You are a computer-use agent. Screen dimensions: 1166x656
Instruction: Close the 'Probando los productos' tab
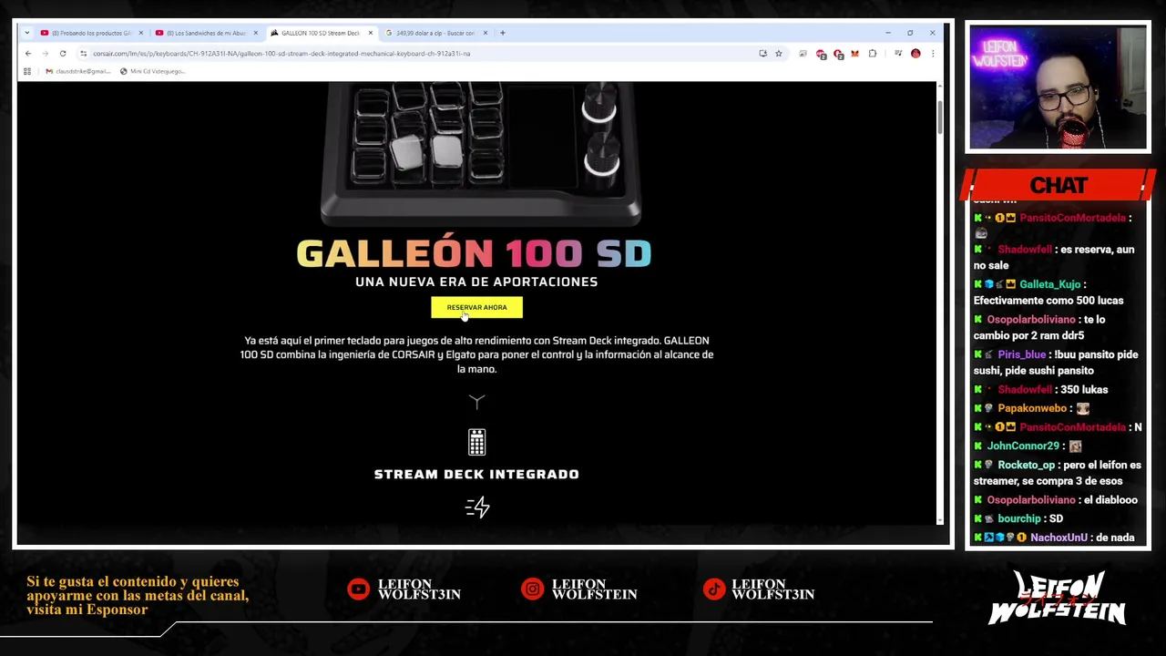point(140,33)
